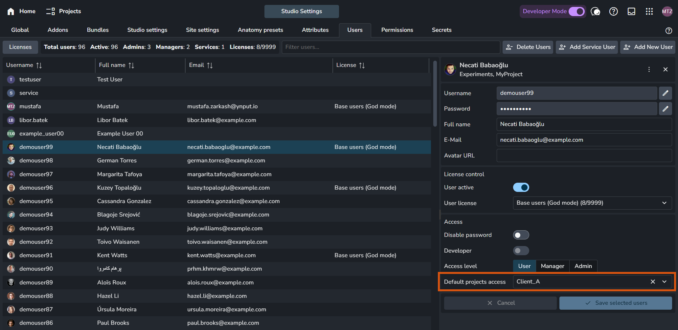Turn off the User active toggle

[521, 187]
